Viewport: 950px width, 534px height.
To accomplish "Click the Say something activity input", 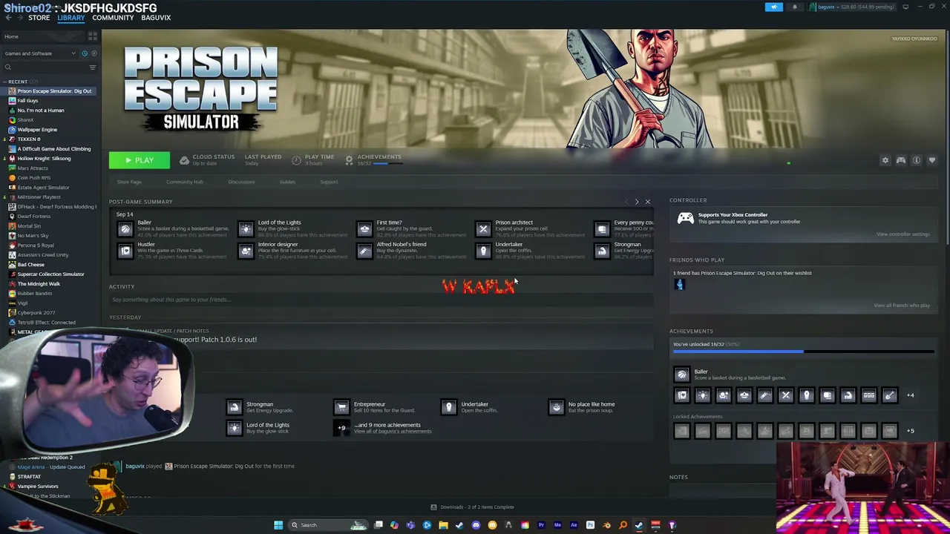I will pyautogui.click(x=381, y=300).
